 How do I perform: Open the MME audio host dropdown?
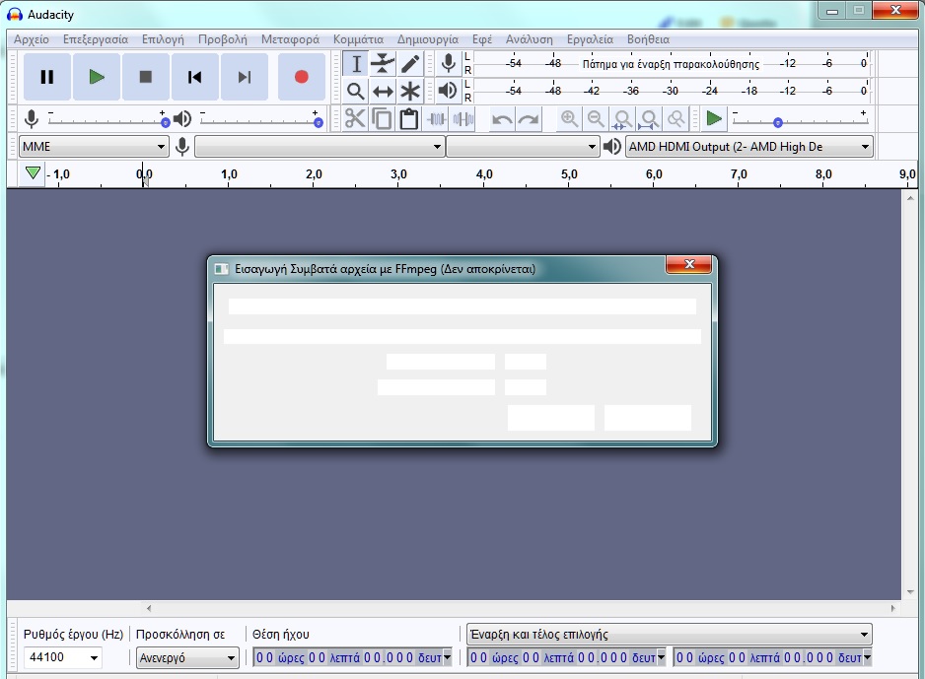[x=94, y=146]
